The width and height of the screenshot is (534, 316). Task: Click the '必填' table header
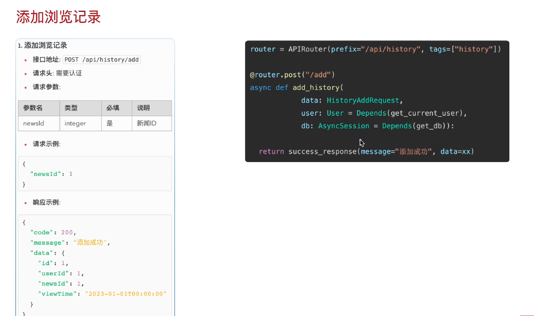[x=117, y=108]
